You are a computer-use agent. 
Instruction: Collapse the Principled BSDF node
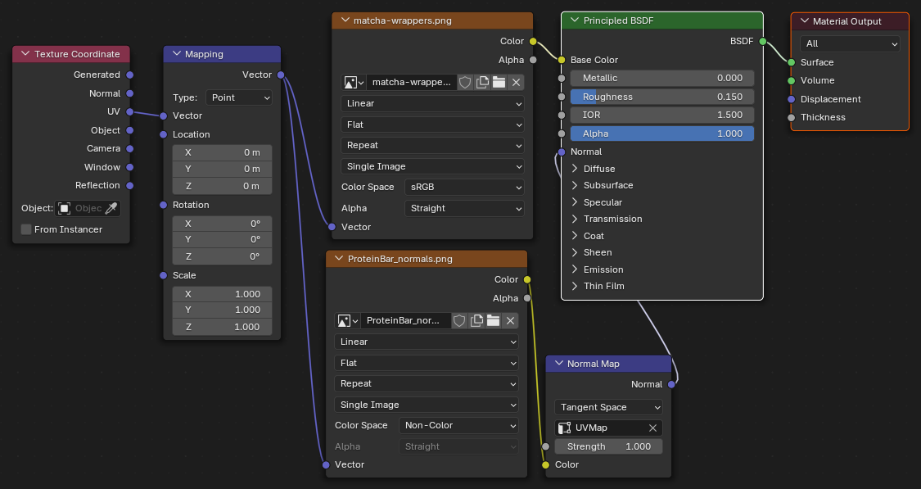pos(575,20)
